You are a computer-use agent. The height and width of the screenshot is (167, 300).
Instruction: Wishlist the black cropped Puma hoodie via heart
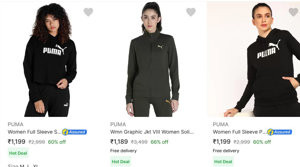tap(88, 12)
